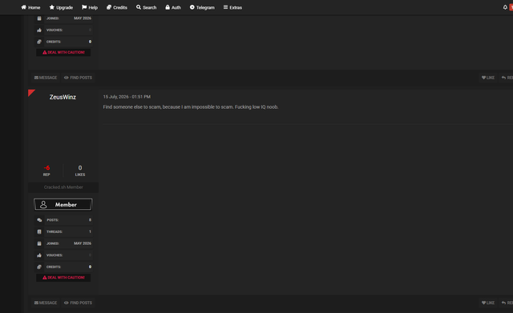Click the magnifier icon beside Search
This screenshot has width=513, height=313.
pos(139,7)
